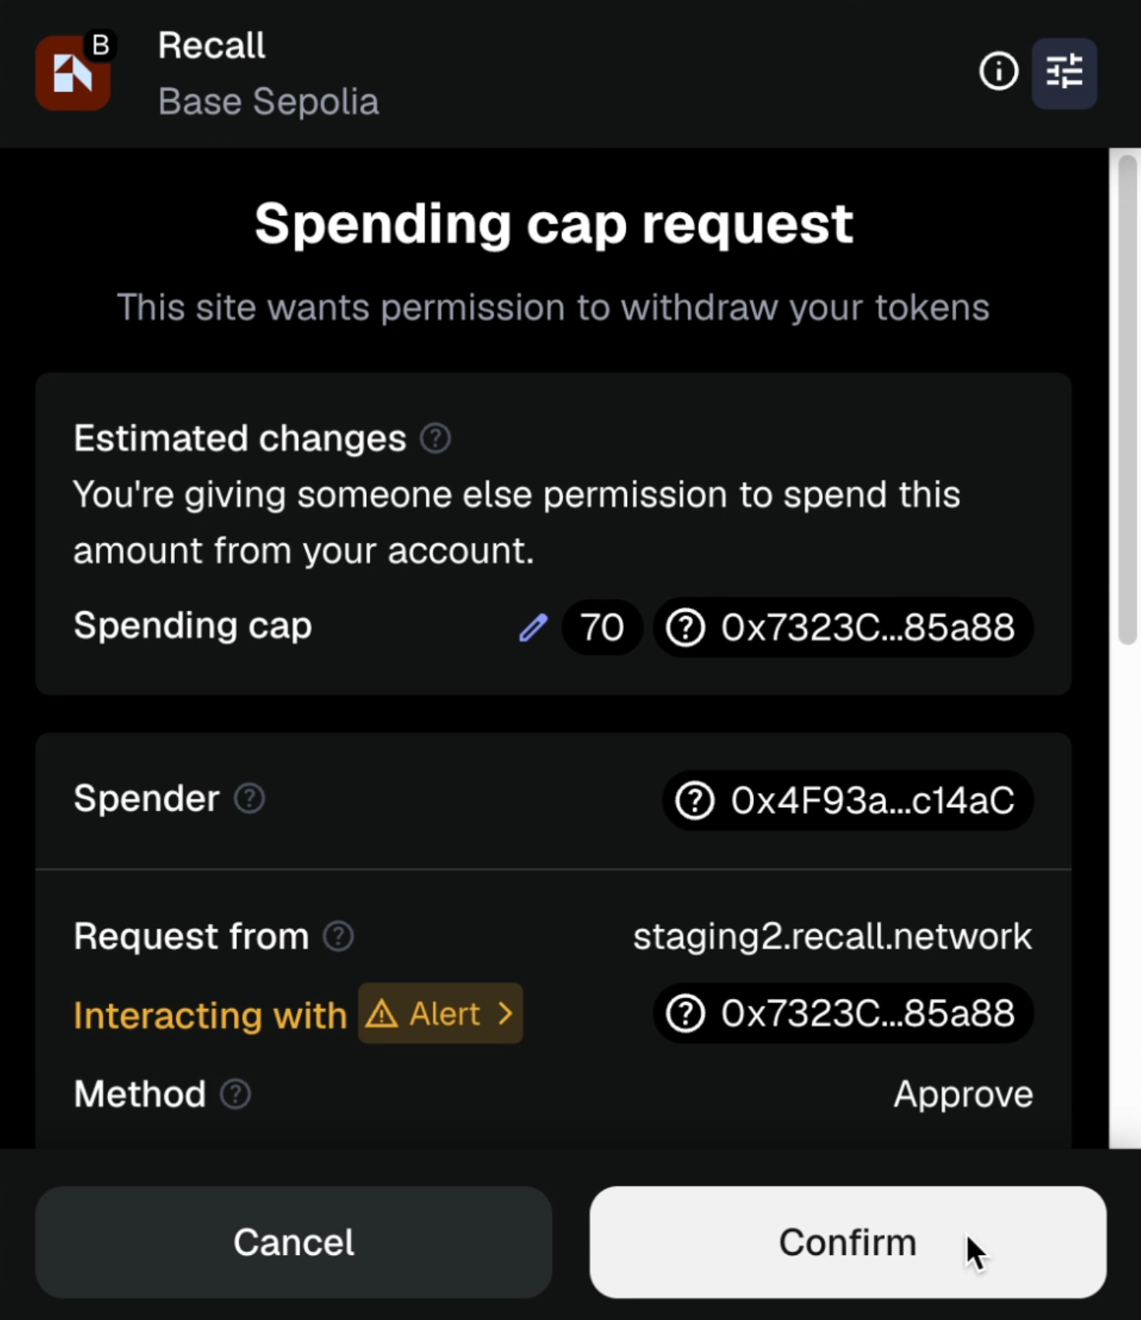Viewport: 1141px width, 1320px height.
Task: Click the Approve method value
Action: click(x=963, y=1094)
